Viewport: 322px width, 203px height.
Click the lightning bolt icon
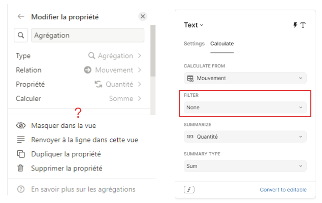[x=296, y=25]
